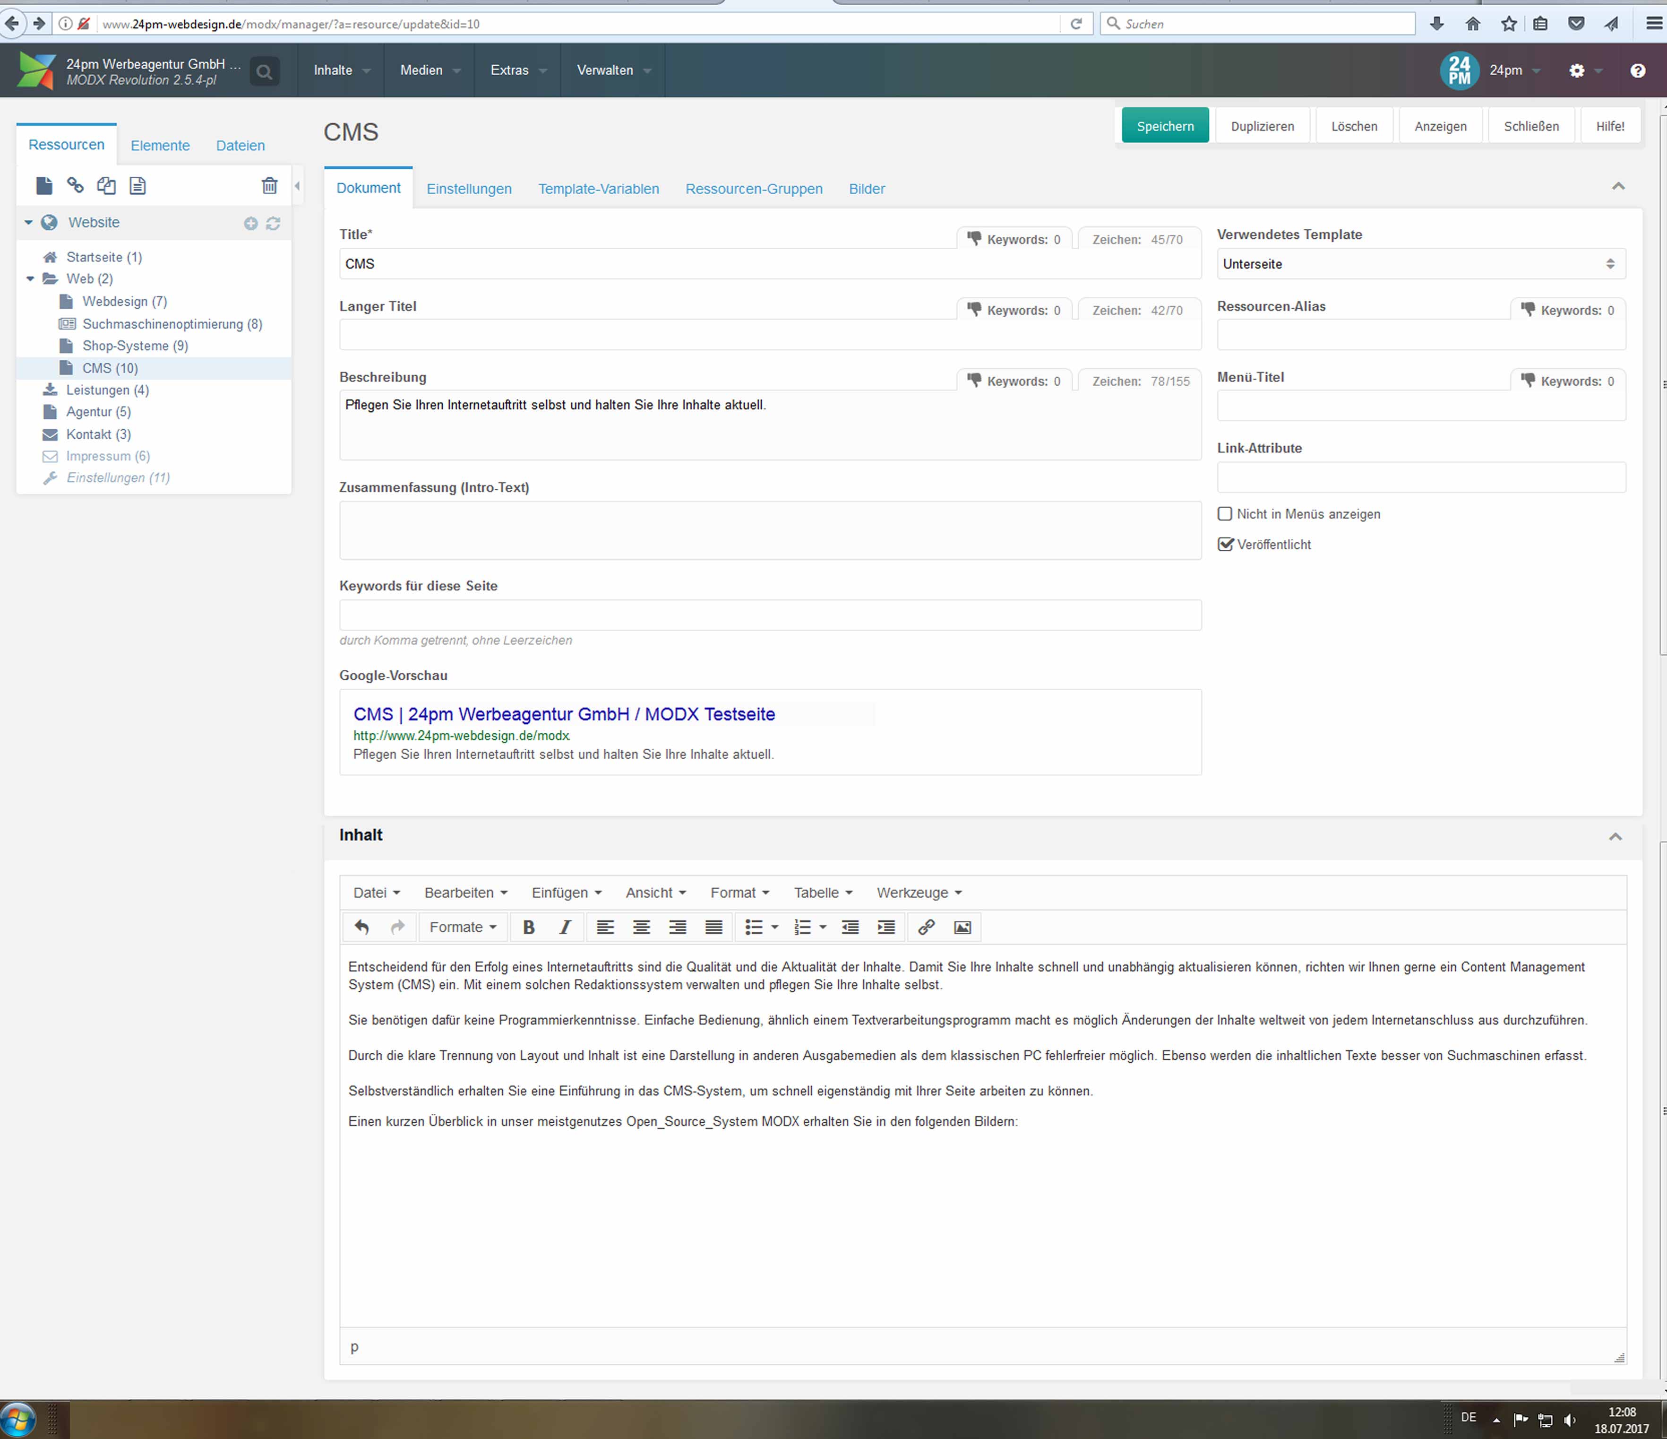This screenshot has height=1439, width=1667.
Task: Open the Formate dropdown in editor
Action: (x=463, y=927)
